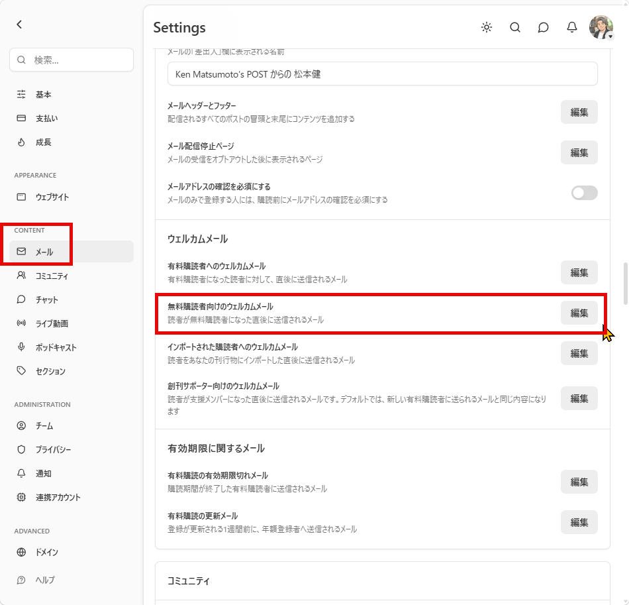629x605 pixels.
Task: Click the globe icon beside ドメイン
Action: coord(21,552)
